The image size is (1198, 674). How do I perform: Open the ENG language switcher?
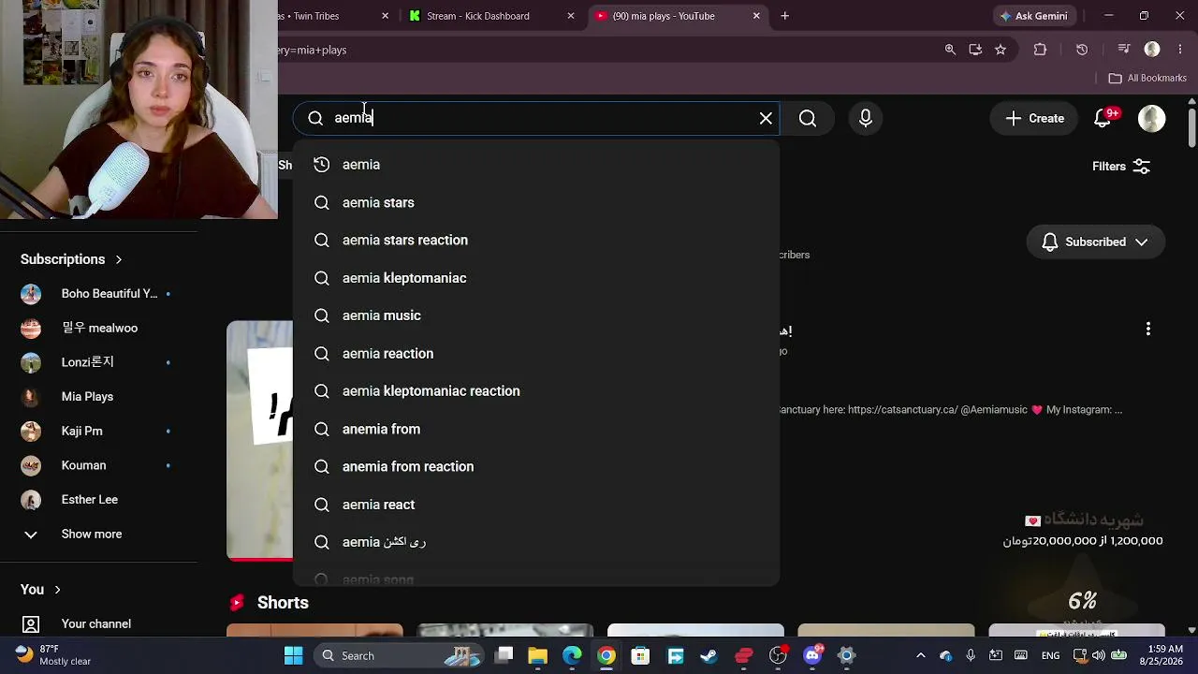pos(1053,655)
